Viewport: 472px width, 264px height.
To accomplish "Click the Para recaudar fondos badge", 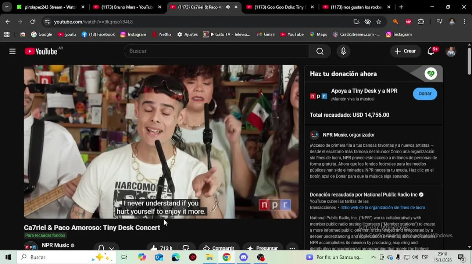I will tap(45, 235).
